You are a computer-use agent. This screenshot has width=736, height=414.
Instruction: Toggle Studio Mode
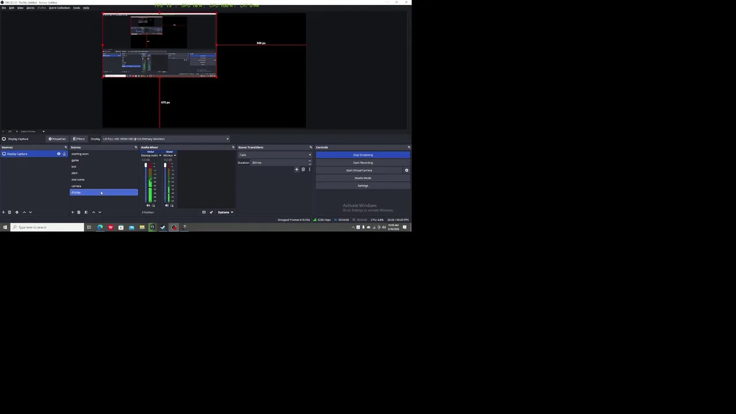[363, 178]
